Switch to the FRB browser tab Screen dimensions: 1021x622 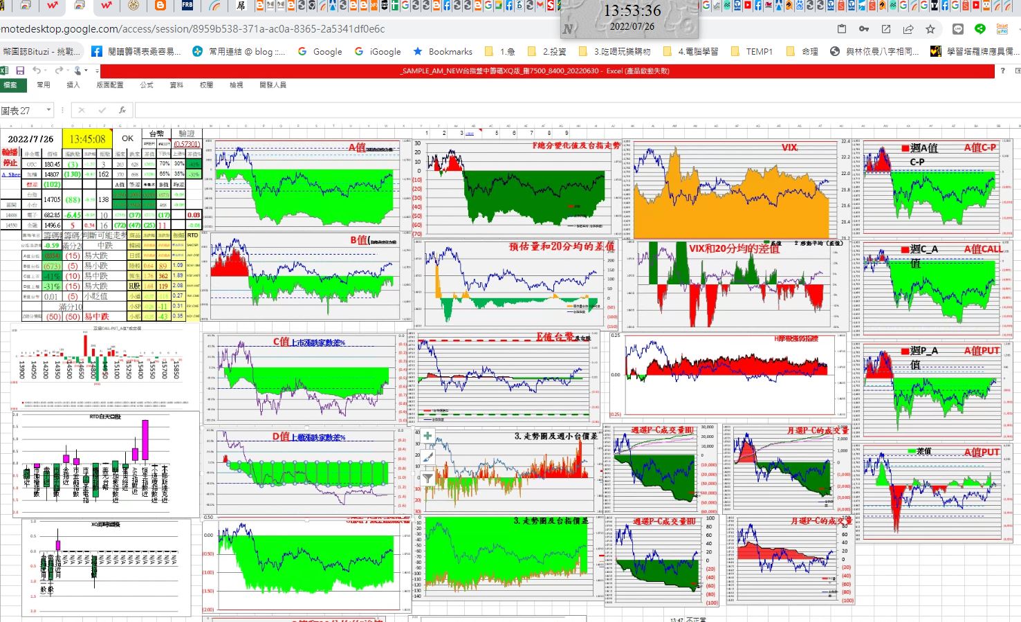pyautogui.click(x=187, y=6)
